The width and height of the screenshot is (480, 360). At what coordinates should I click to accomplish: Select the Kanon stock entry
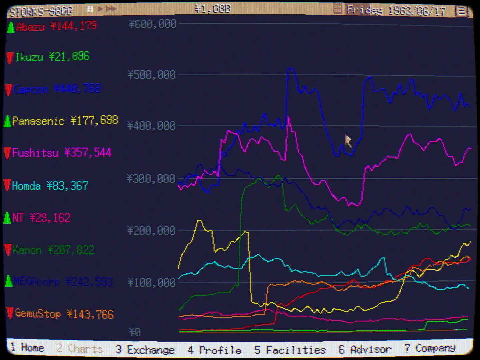click(x=49, y=250)
